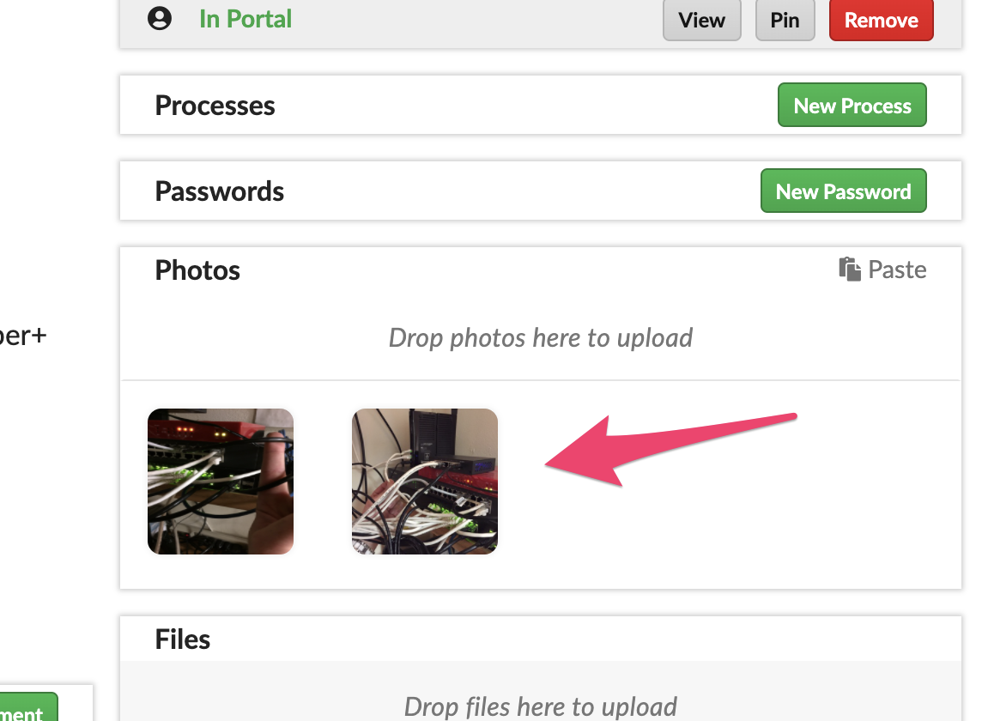
Task: Create a new process via New Process
Action: coord(852,105)
